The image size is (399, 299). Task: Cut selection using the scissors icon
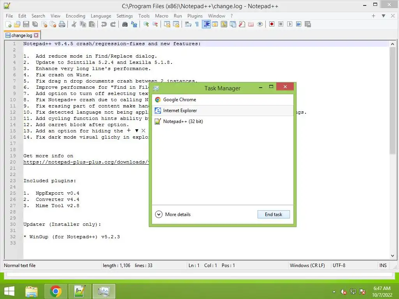(74, 24)
